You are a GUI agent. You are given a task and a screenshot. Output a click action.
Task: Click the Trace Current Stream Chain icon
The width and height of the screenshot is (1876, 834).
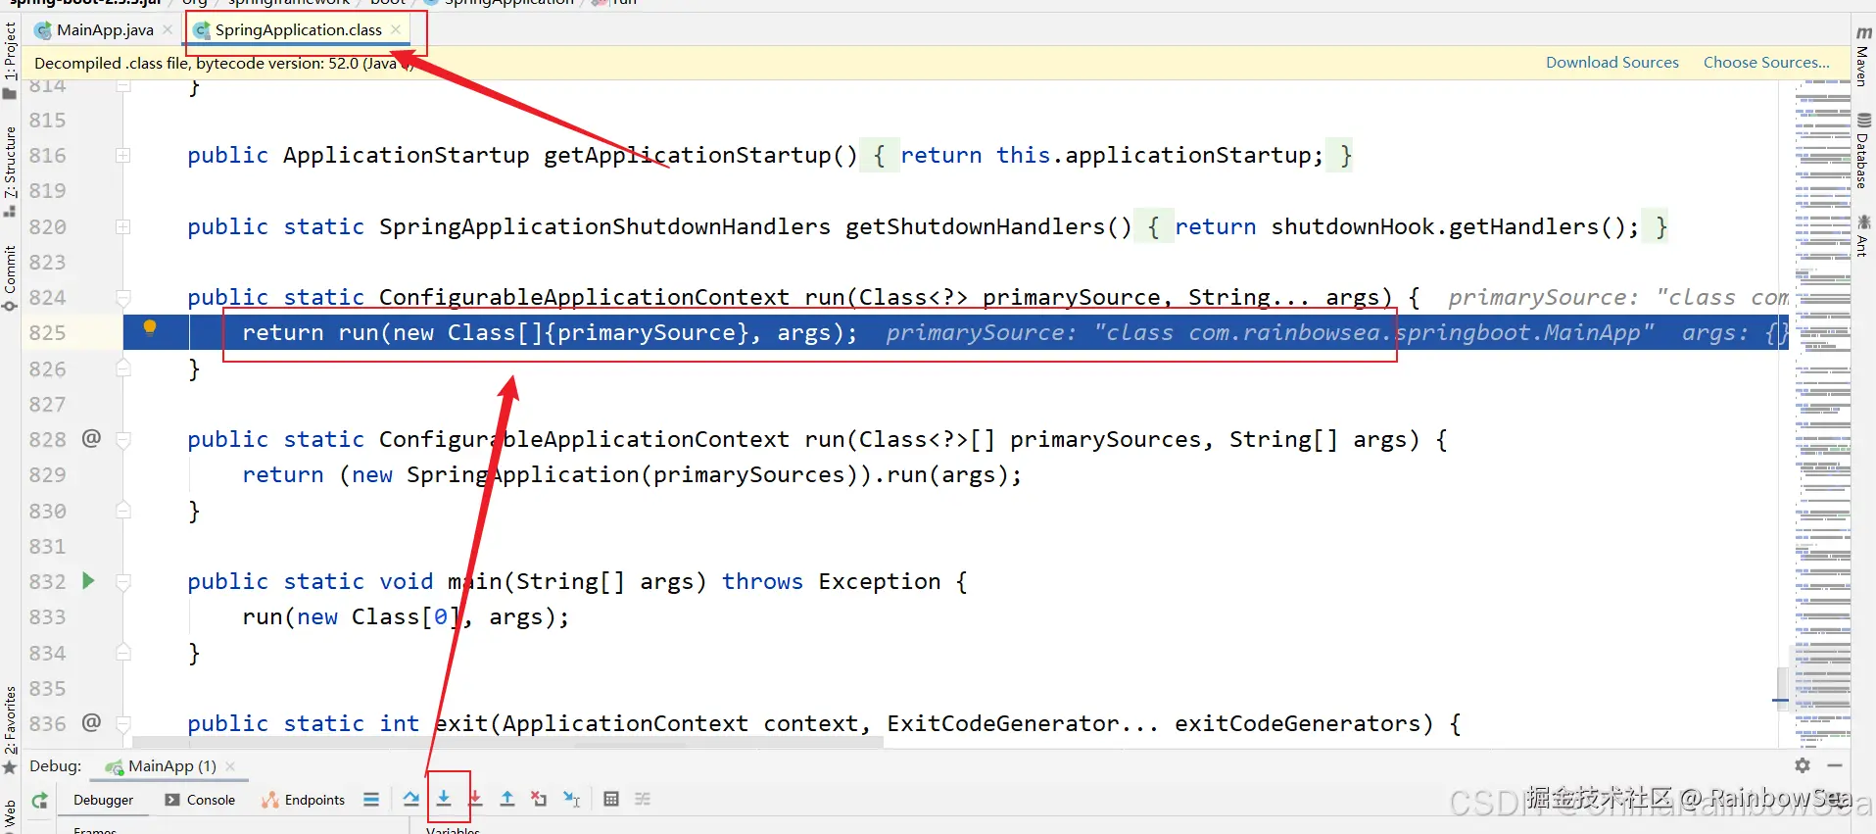click(x=643, y=799)
